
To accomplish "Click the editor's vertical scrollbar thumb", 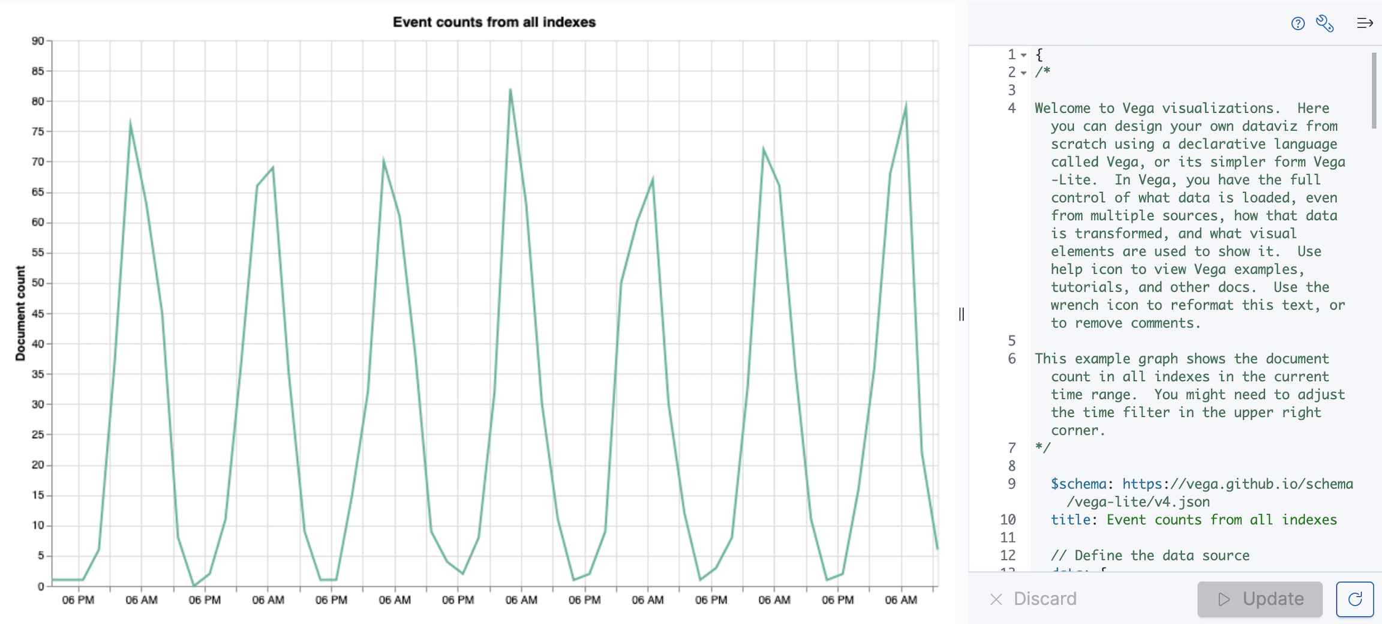I will [x=1374, y=90].
